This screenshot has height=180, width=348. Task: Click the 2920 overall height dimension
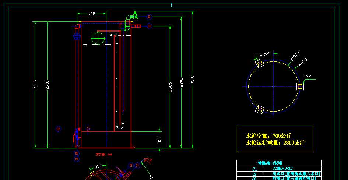tap(193, 80)
